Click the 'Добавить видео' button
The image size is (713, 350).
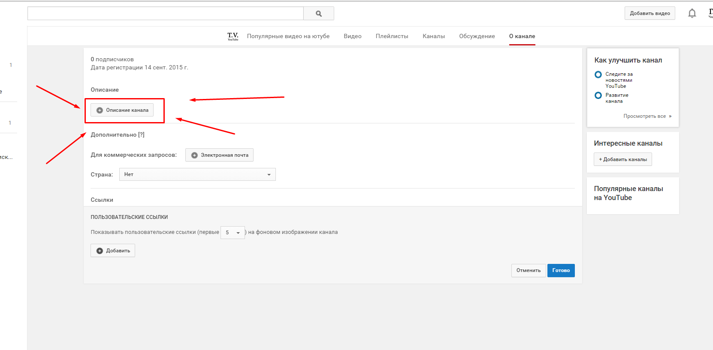coord(650,13)
